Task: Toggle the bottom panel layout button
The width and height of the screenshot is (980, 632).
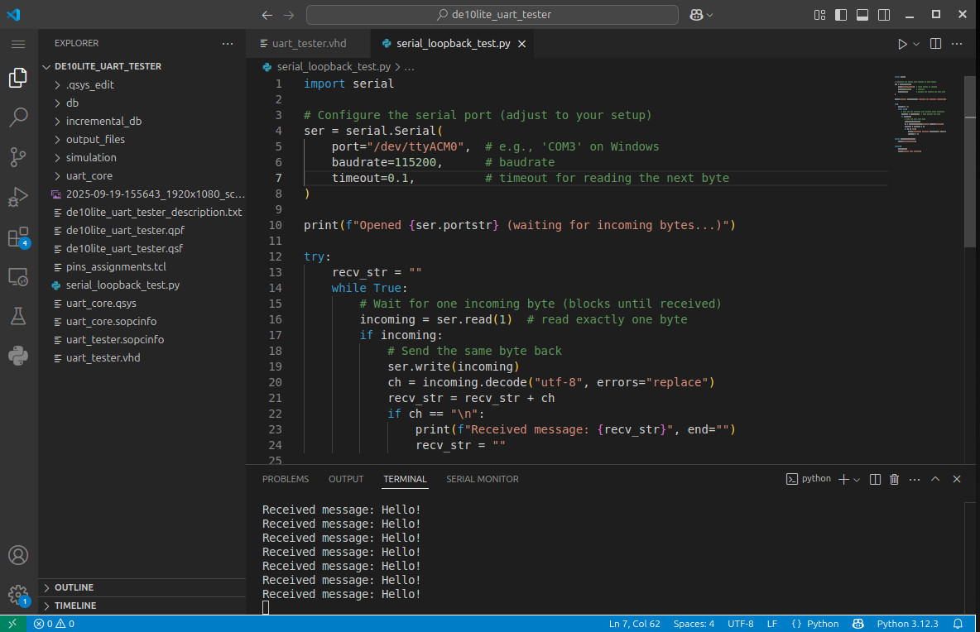Action: click(x=862, y=15)
